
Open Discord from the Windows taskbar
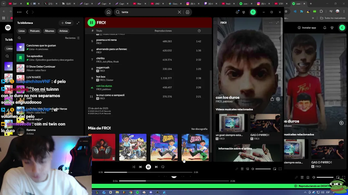[x=151, y=192]
